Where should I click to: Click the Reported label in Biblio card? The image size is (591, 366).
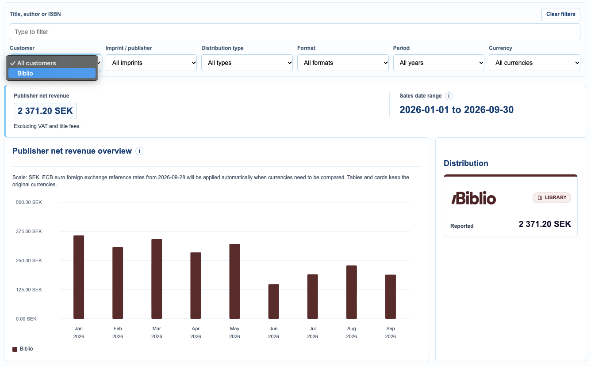tap(462, 226)
